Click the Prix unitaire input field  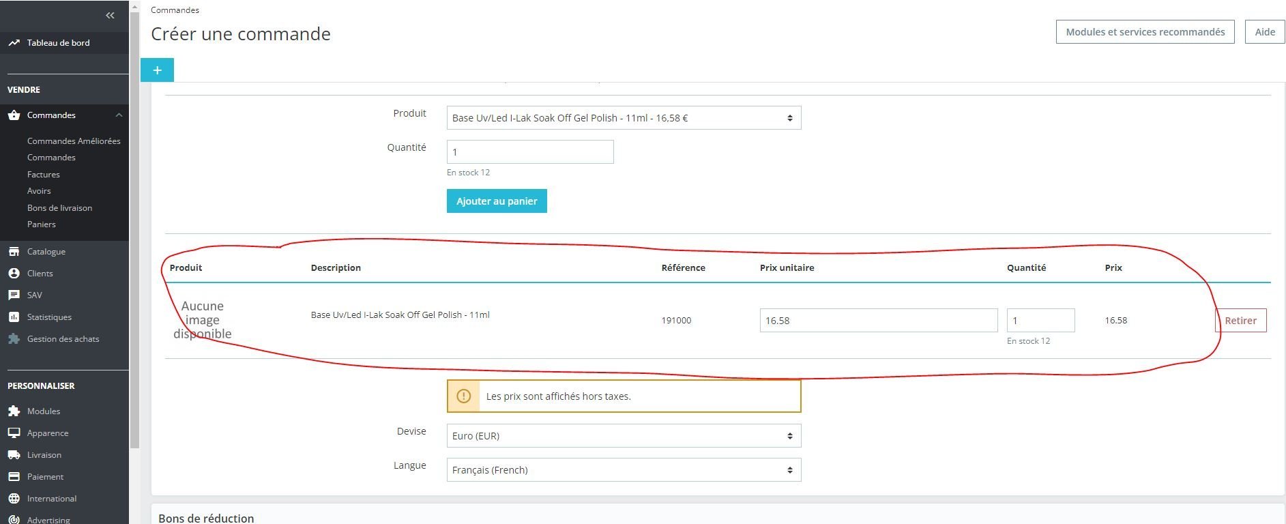(x=878, y=321)
